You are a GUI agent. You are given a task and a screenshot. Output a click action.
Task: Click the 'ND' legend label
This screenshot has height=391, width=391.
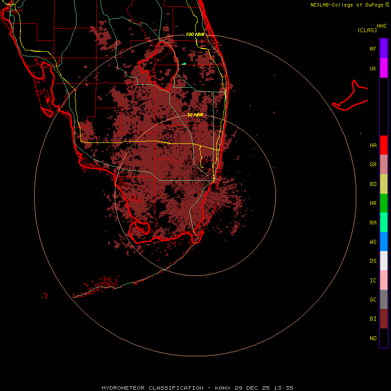coord(373,338)
